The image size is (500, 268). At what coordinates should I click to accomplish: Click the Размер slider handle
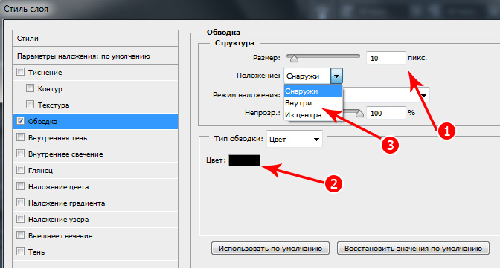(294, 59)
